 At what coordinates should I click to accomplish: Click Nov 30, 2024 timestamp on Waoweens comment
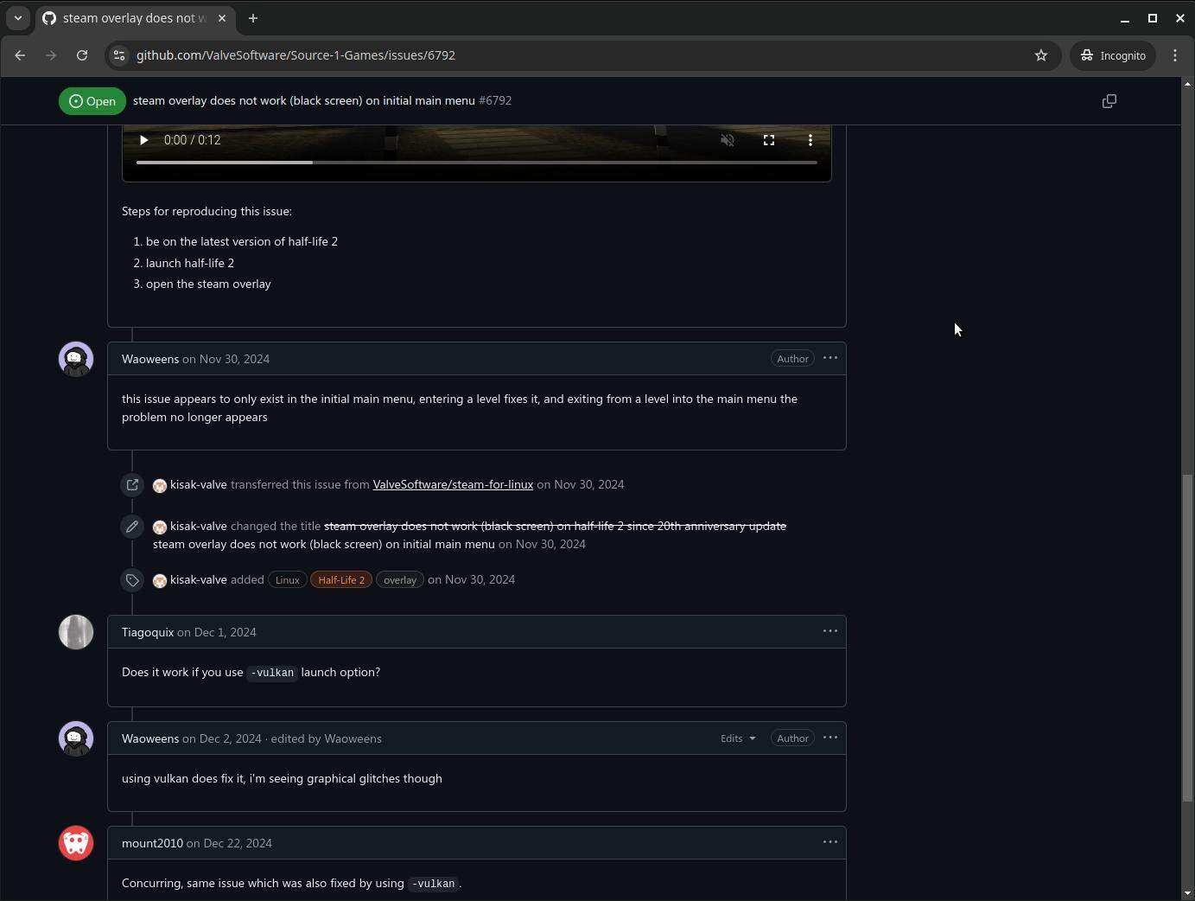pos(234,359)
